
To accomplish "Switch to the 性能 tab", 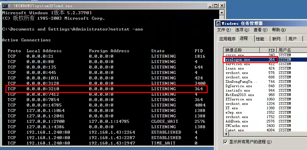I will click(x=260, y=39).
